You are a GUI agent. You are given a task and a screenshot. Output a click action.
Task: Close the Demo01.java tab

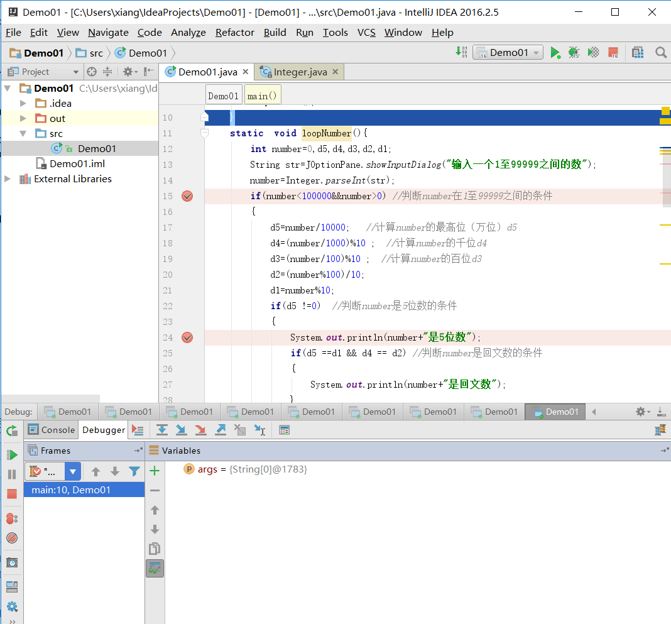[246, 72]
